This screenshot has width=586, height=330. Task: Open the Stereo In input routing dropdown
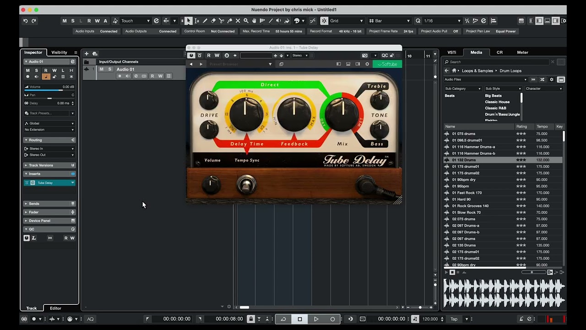[x=49, y=148]
